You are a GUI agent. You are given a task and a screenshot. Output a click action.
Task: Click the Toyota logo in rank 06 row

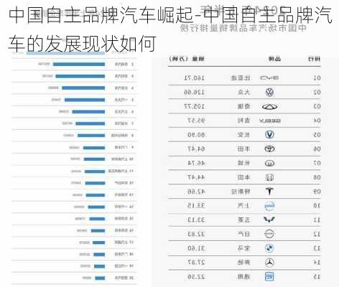pyautogui.click(x=269, y=149)
